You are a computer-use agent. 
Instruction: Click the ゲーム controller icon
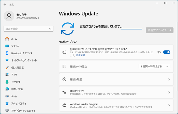tap(7, 96)
